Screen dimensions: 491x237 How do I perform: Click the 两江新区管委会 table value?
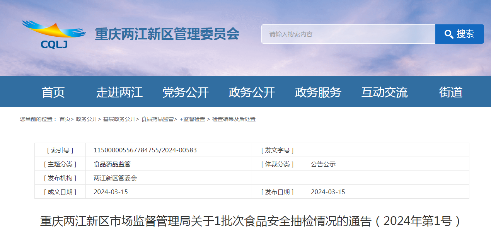[115, 178]
